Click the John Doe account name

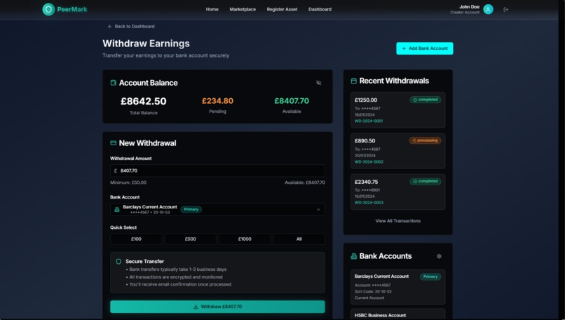(x=469, y=7)
